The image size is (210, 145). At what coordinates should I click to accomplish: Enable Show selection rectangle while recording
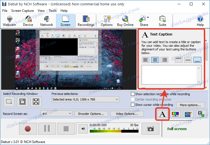tap(133, 94)
